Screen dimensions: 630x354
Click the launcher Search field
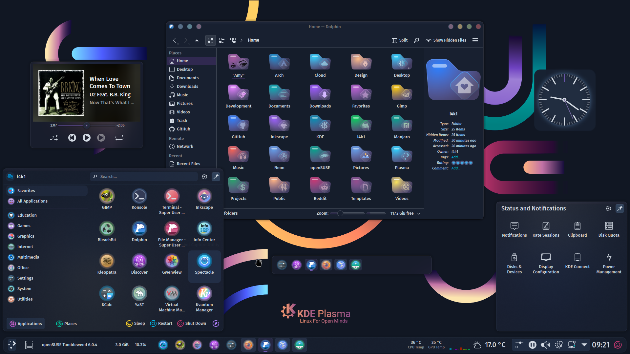tap(144, 177)
